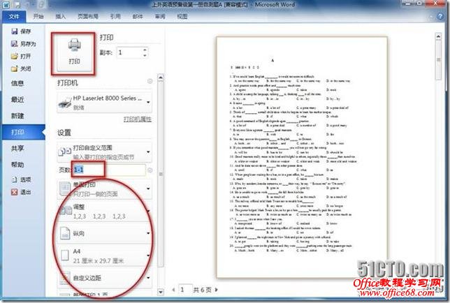Click the custom print range pages icon
The width and height of the screenshot is (450, 303).
coord(65,151)
